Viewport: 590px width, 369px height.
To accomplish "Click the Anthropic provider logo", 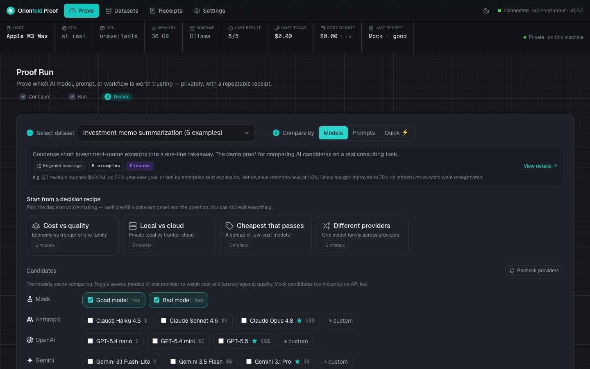I will point(30,319).
